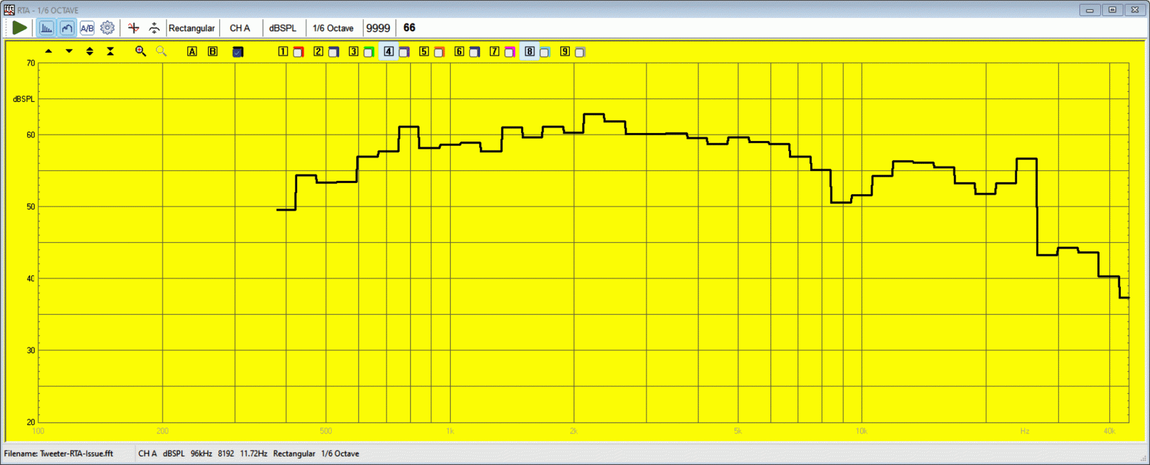Expand the vertical range with diverging arrows
This screenshot has width=1150, height=465.
(90, 51)
